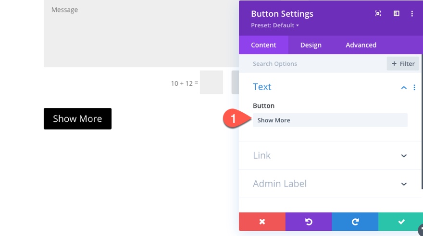Image resolution: width=423 pixels, height=236 pixels.
Task: Click the captcha answer box after 10 + 12
Action: (211, 83)
